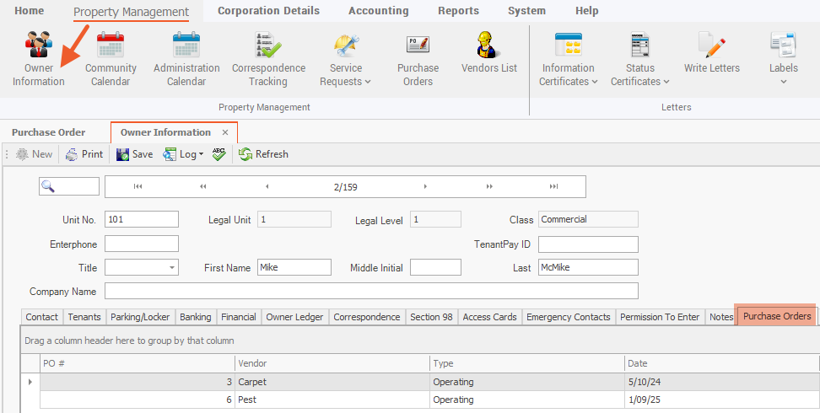Switch to the Emergency Contacts tab

point(569,317)
